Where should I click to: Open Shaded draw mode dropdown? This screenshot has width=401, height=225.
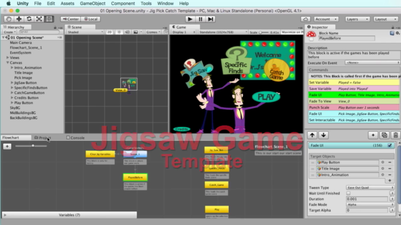85,32
